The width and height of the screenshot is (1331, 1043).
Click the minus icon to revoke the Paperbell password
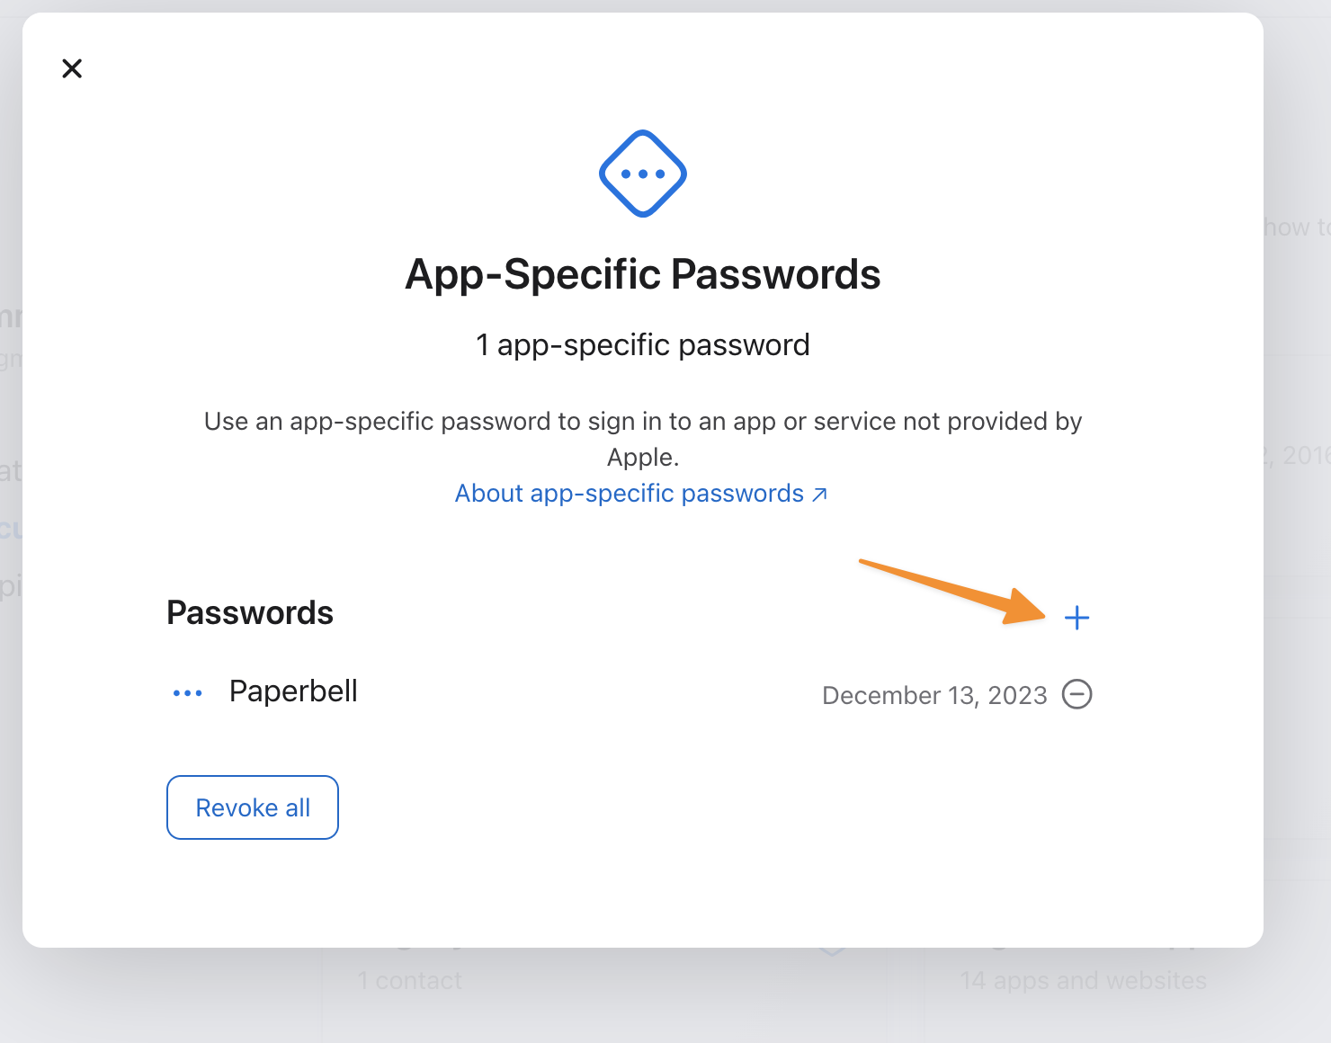pyautogui.click(x=1078, y=694)
